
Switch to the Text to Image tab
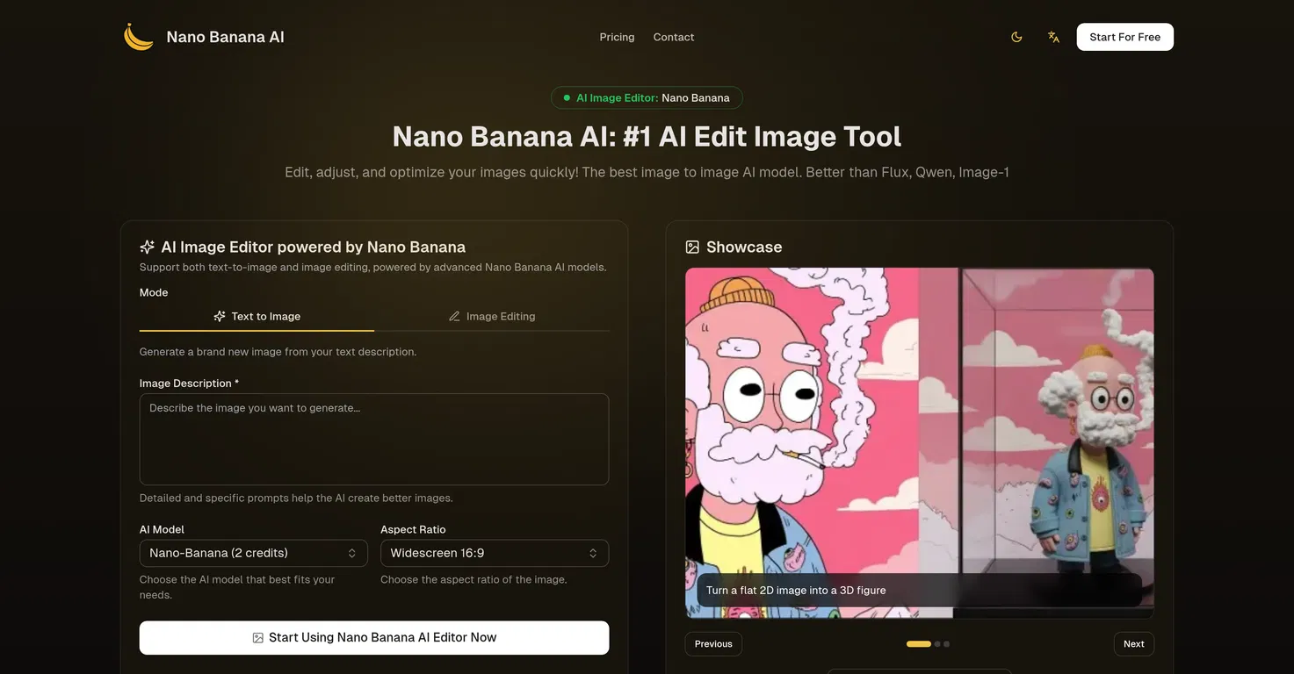[x=257, y=316]
